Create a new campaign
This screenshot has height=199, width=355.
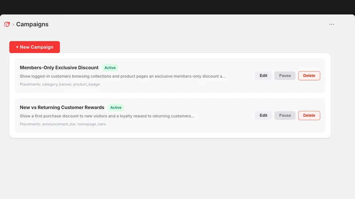(35, 47)
